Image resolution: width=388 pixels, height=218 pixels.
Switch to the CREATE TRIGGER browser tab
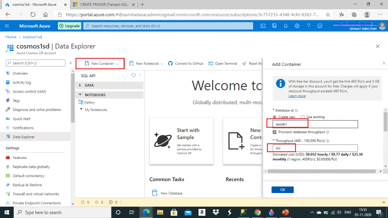pos(104,5)
